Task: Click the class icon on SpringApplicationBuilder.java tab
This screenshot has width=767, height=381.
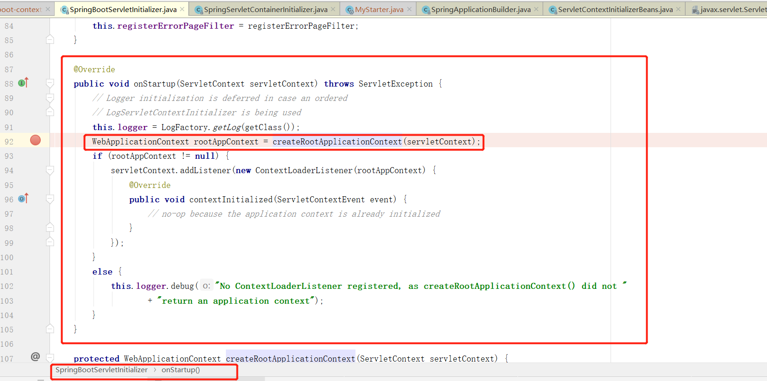Action: 426,10
